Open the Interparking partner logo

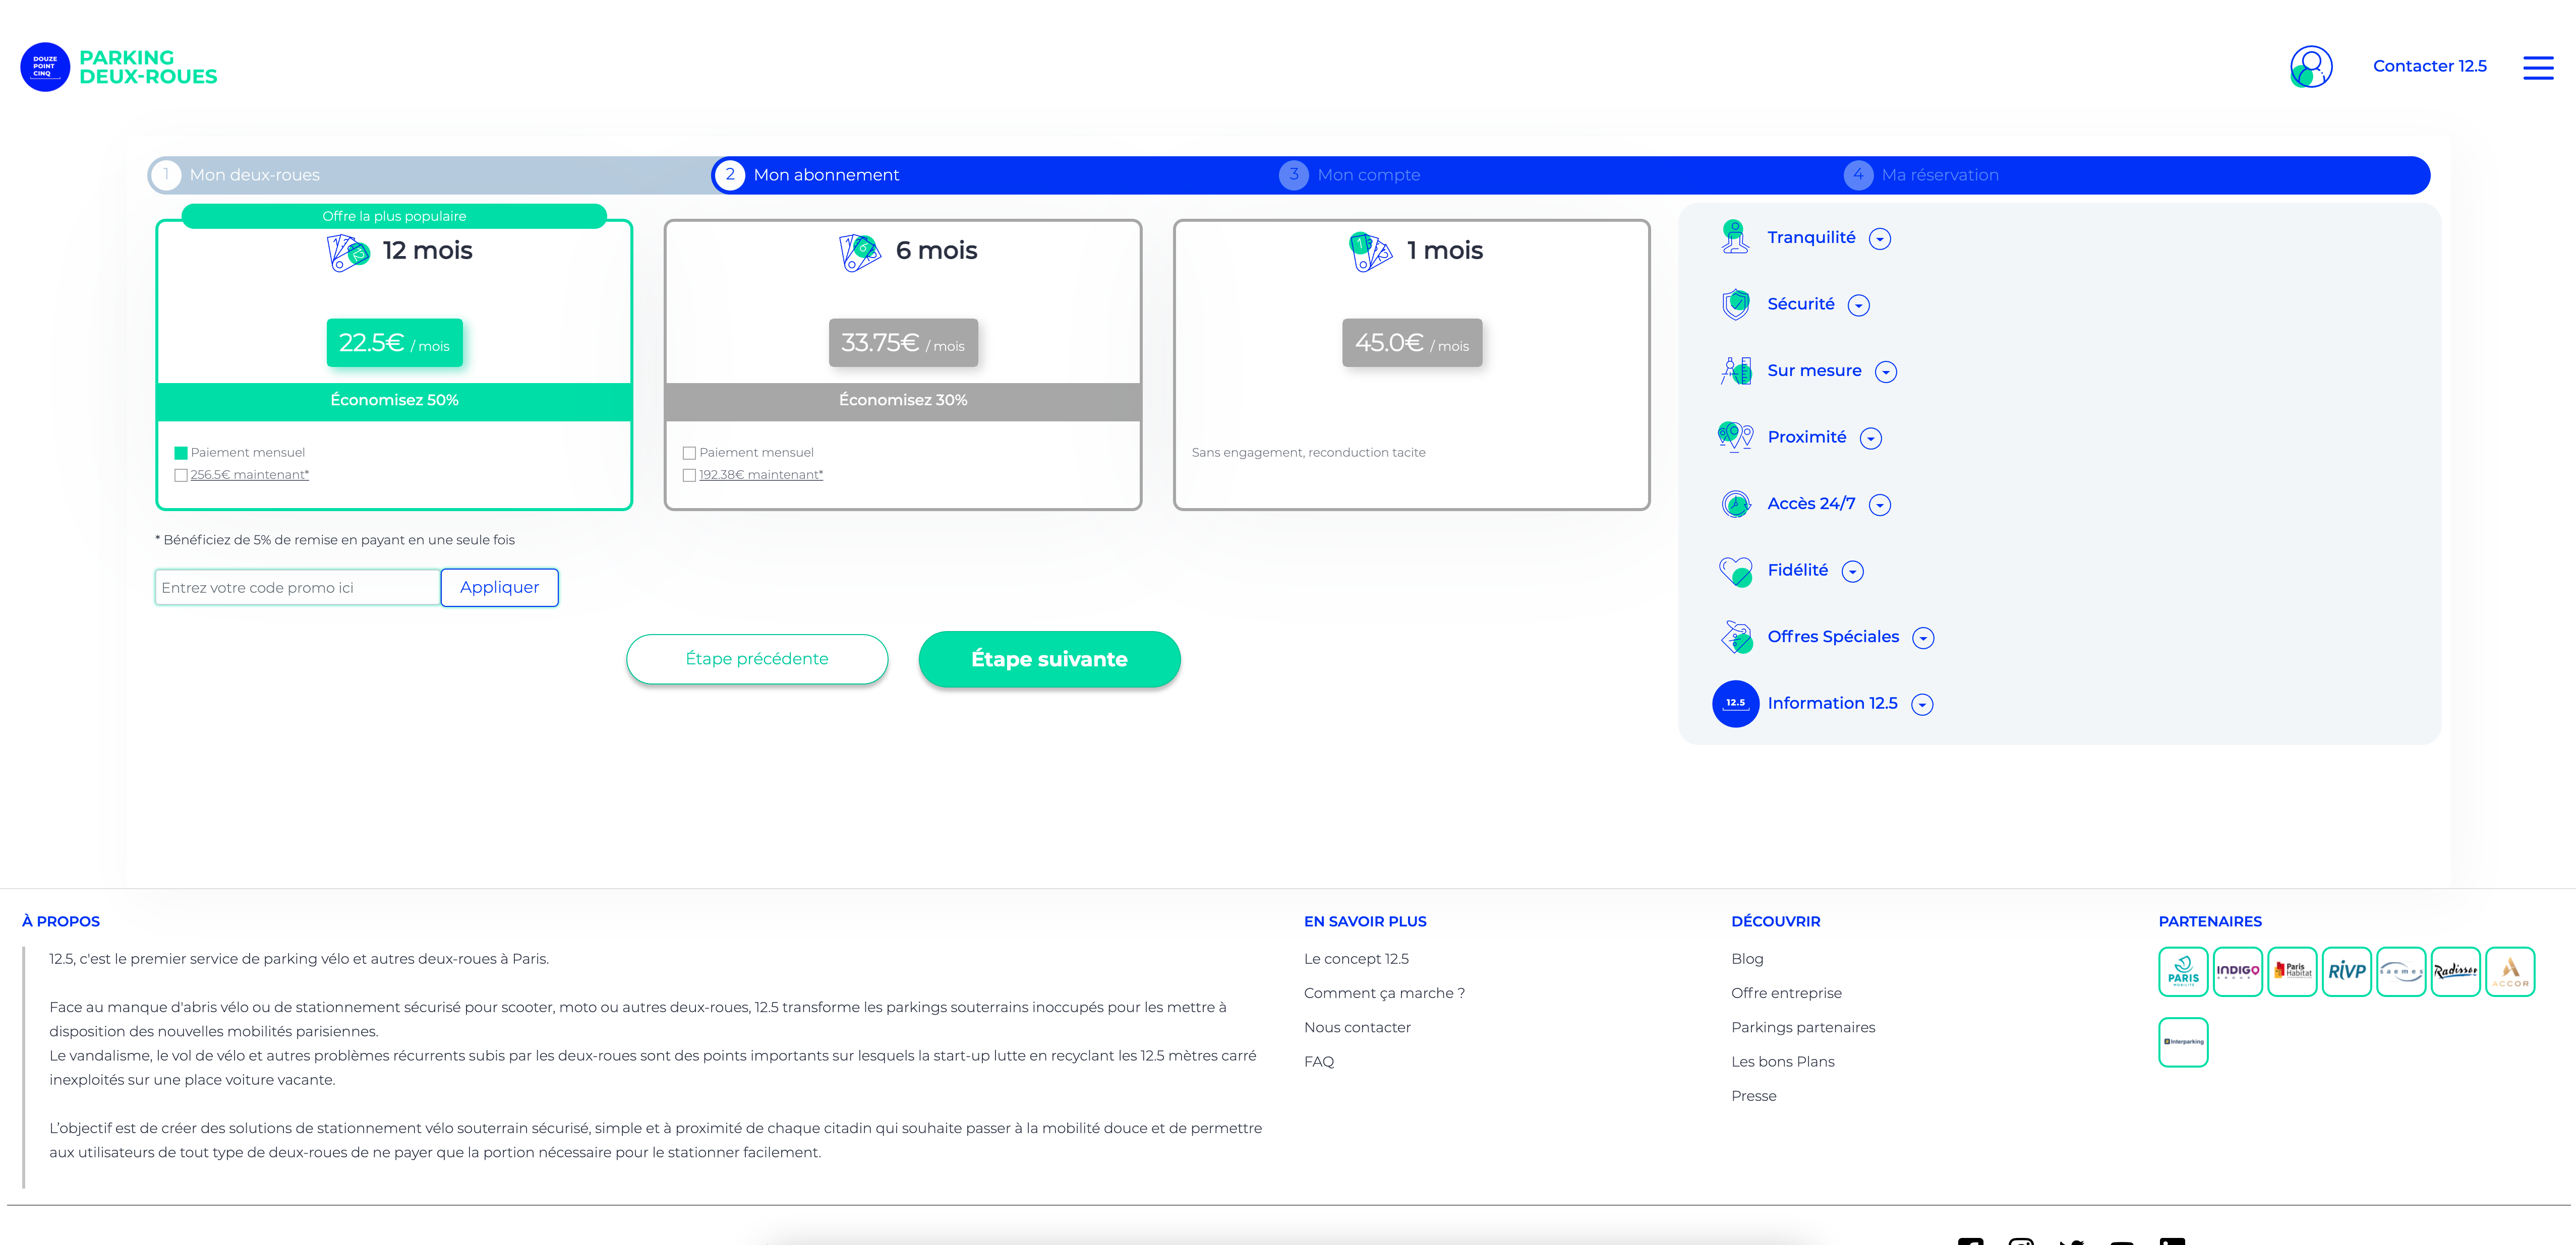click(2183, 1042)
